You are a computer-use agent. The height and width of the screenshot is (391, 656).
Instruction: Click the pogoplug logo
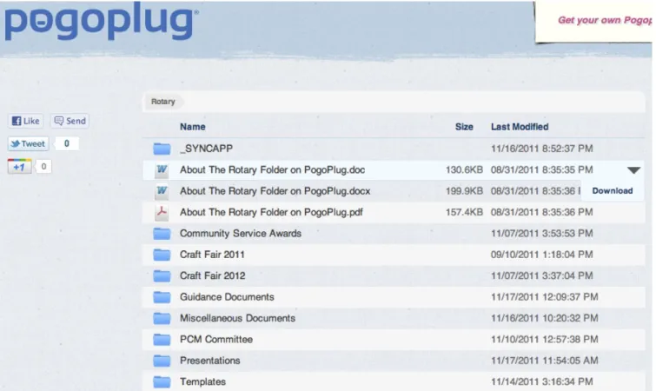(101, 21)
